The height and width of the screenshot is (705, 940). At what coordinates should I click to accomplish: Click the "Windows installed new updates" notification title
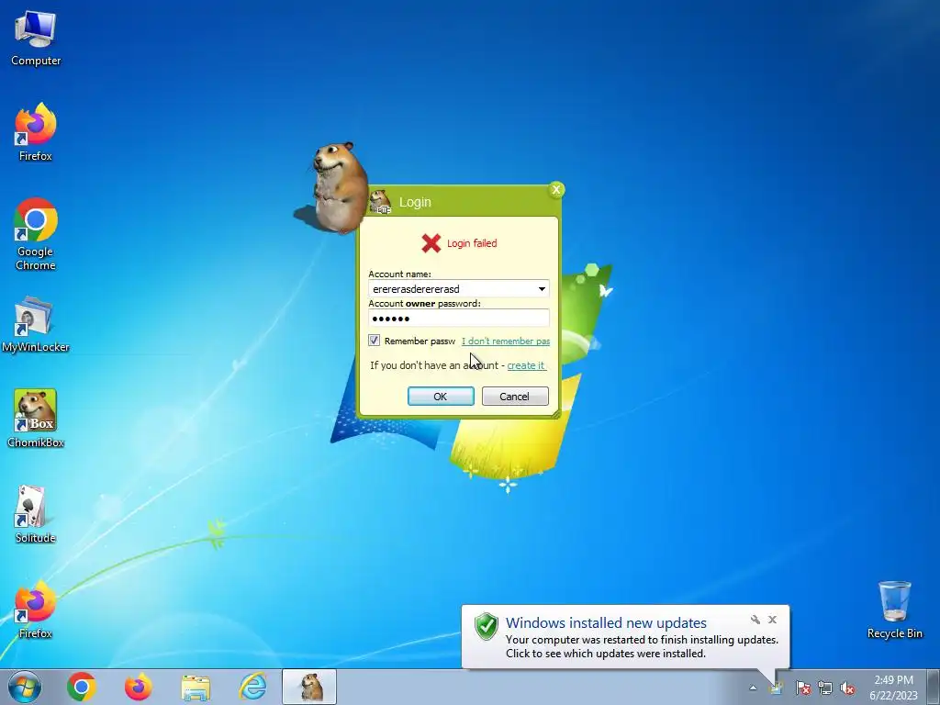tap(606, 623)
